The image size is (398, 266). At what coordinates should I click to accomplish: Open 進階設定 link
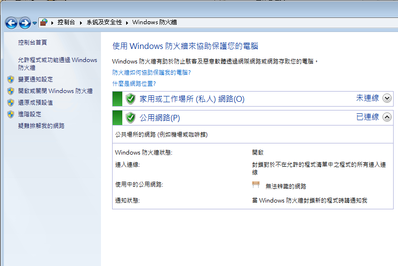30,114
